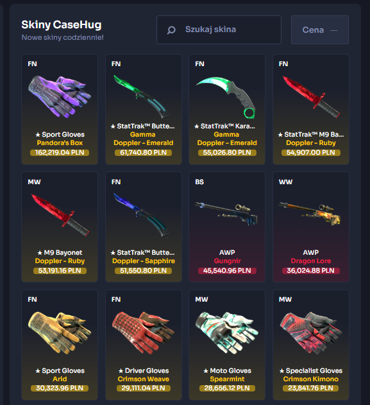Click the 61,740.80 PLN price badge

tap(143, 153)
